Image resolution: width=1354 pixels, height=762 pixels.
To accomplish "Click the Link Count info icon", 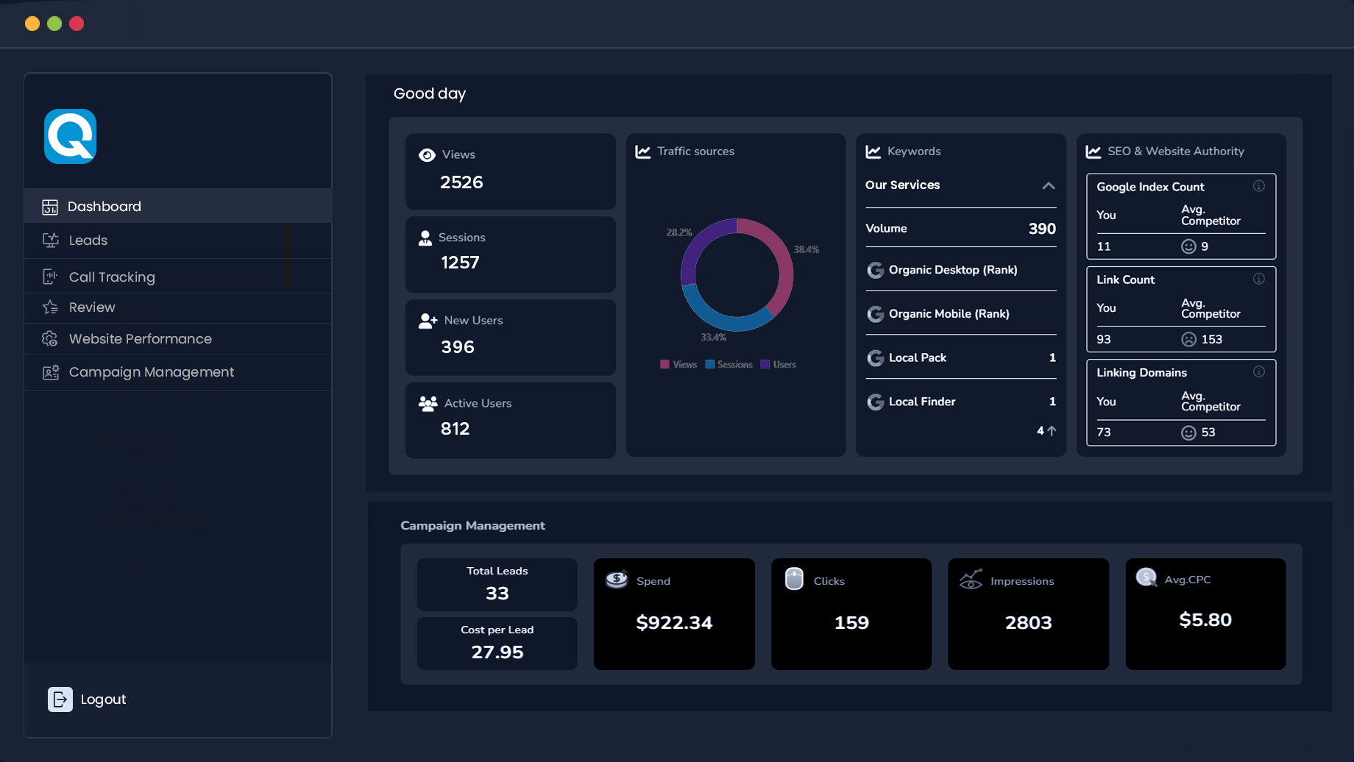I will pyautogui.click(x=1259, y=279).
